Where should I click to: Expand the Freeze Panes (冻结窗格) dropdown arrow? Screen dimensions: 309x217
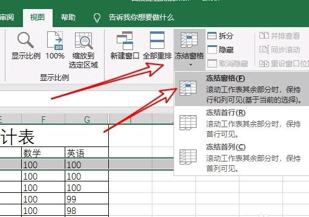190,65
